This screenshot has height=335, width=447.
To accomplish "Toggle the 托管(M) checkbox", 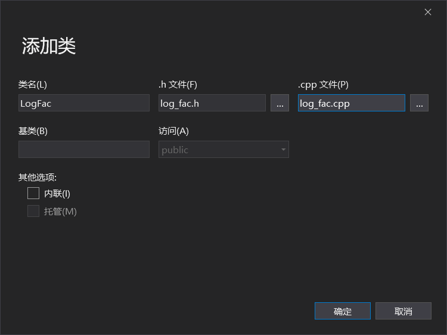I will tap(33, 211).
